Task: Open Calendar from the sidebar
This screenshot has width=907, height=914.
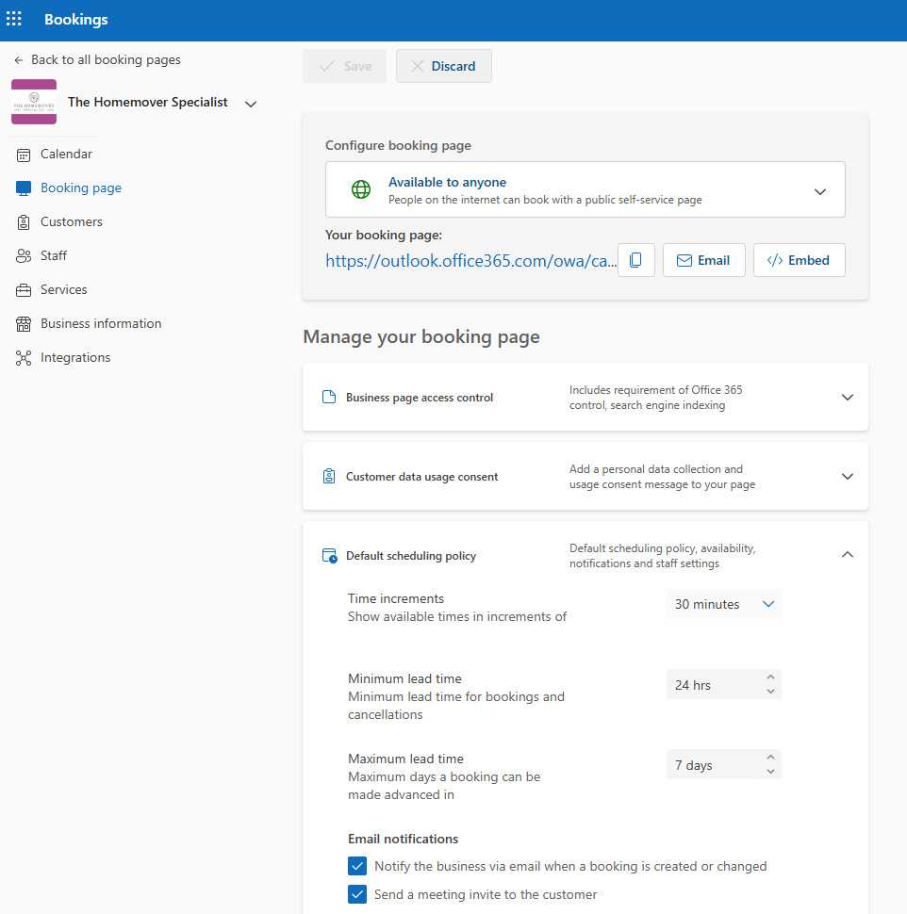Action: coord(66,154)
